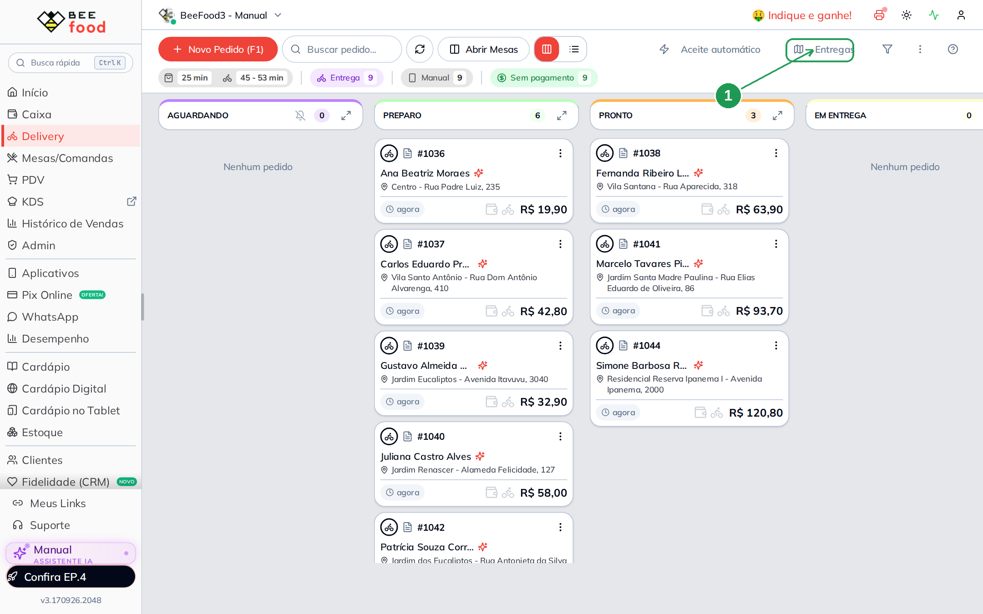Expand the AGUARDANDO column
Image resolution: width=983 pixels, height=614 pixels.
click(346, 116)
